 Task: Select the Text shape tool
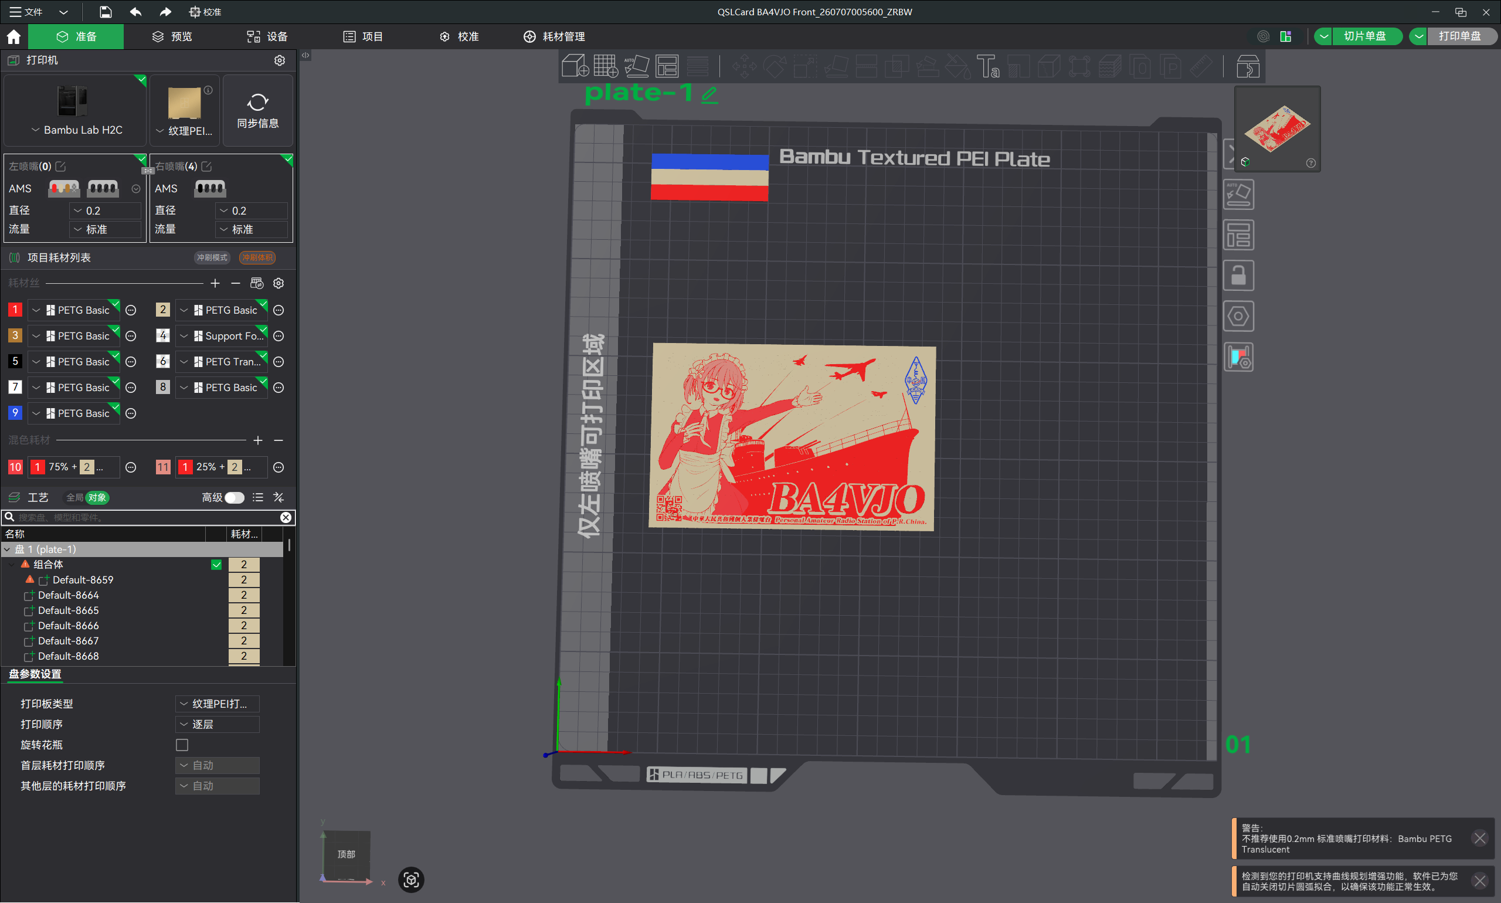pyautogui.click(x=987, y=66)
